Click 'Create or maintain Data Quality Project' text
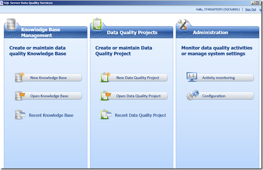The image size is (263, 170). pyautogui.click(x=124, y=51)
